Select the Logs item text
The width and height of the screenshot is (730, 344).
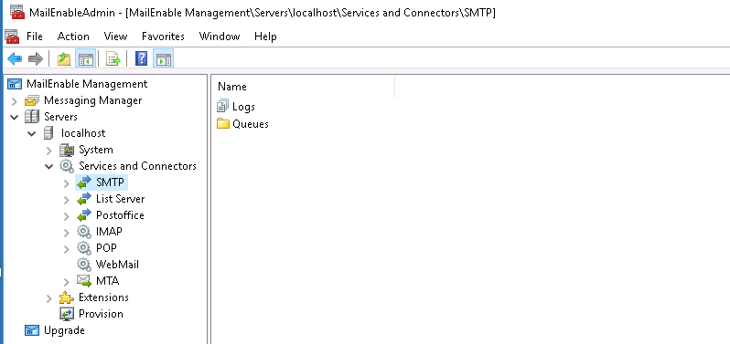click(243, 107)
